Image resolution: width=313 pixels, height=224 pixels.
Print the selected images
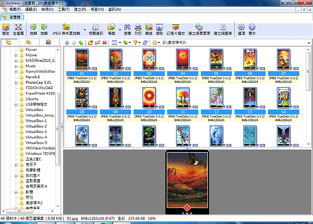pos(138,29)
